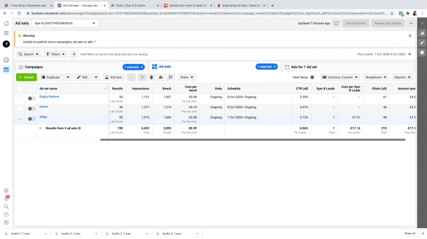Screen dimensions: 427x239
Task: Open the help question mark icon
Action: (6, 215)
